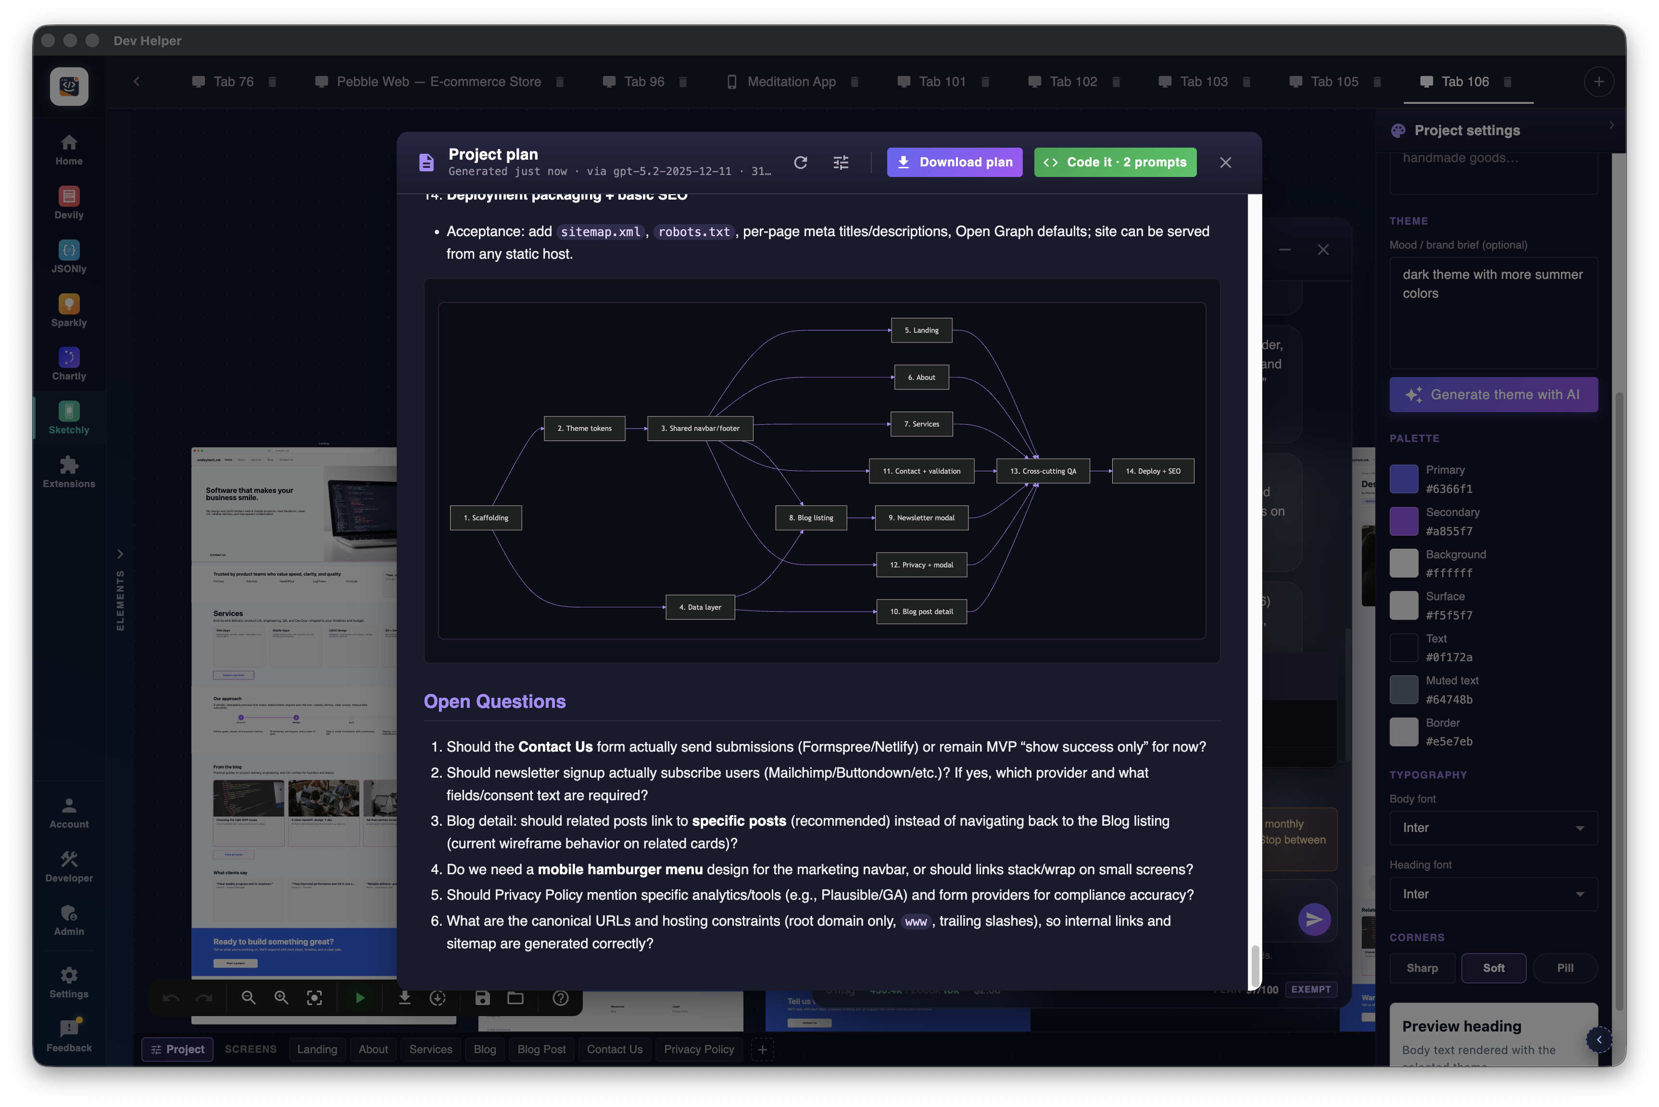Regenerate the project plan with the refresh icon
The width and height of the screenshot is (1659, 1107).
(x=800, y=163)
